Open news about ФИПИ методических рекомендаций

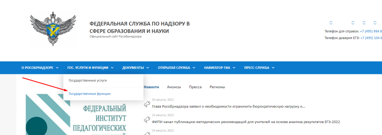tap(246, 122)
